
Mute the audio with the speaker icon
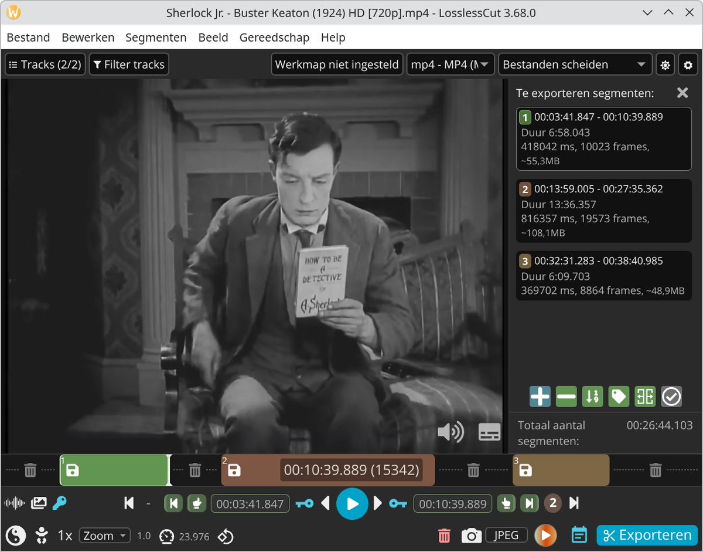451,432
